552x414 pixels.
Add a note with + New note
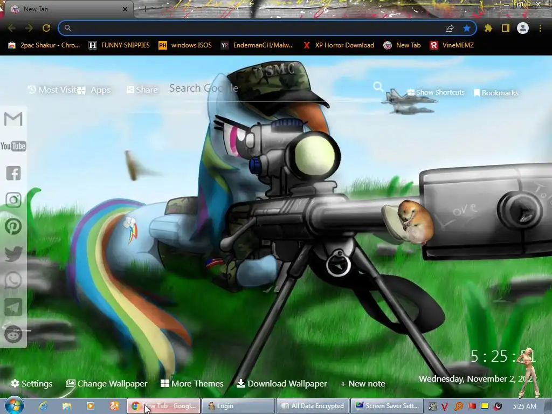tap(363, 383)
